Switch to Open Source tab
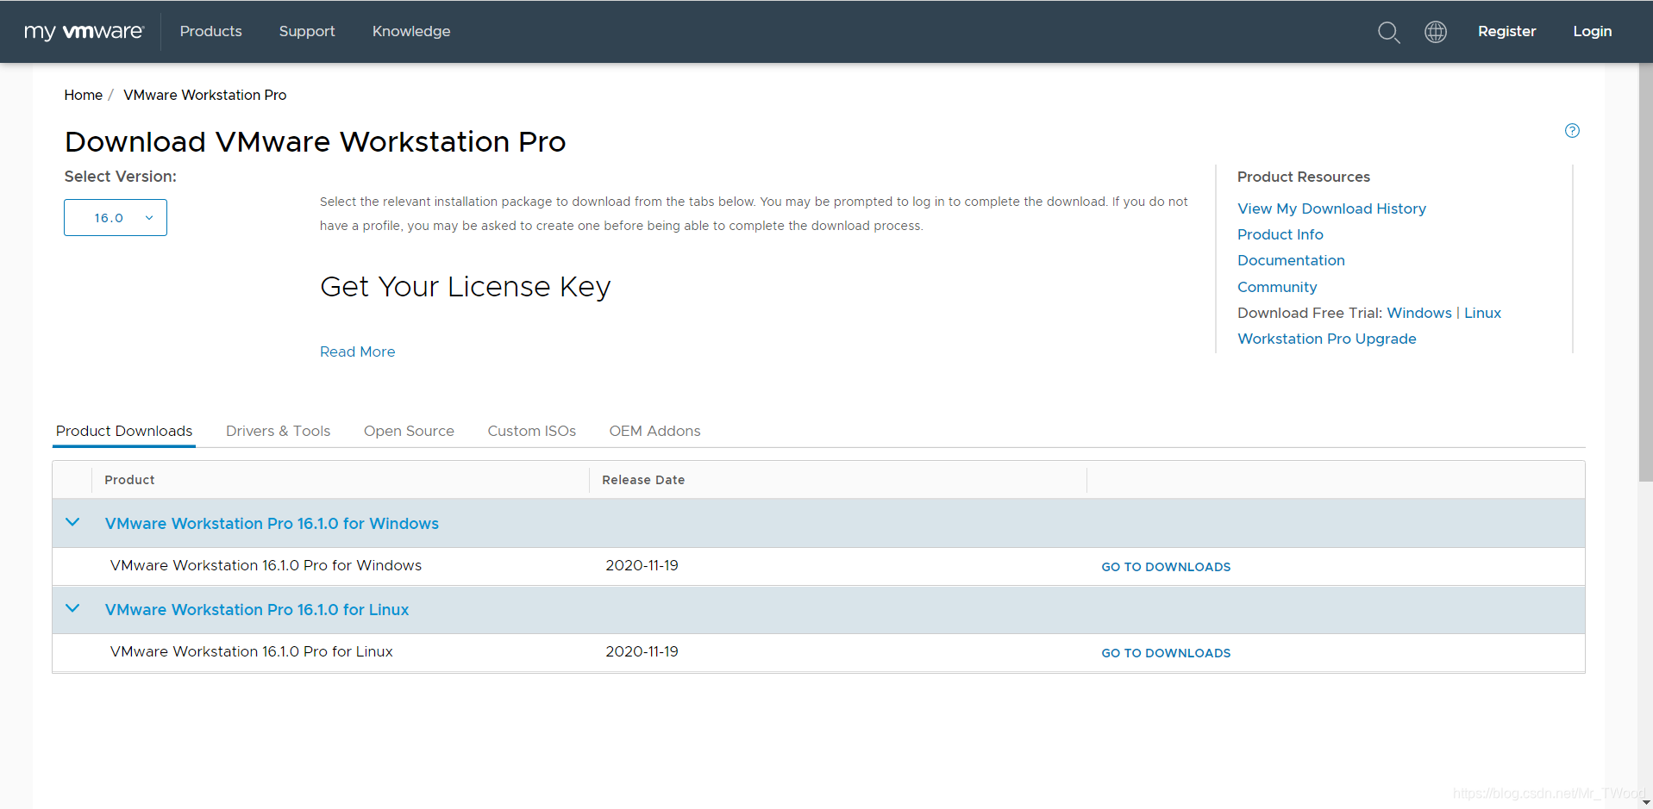 point(409,431)
